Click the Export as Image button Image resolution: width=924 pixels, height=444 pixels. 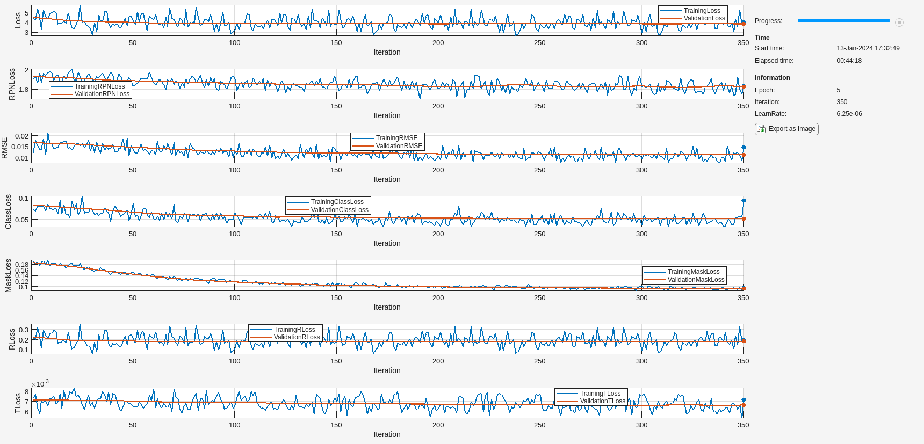(786, 129)
